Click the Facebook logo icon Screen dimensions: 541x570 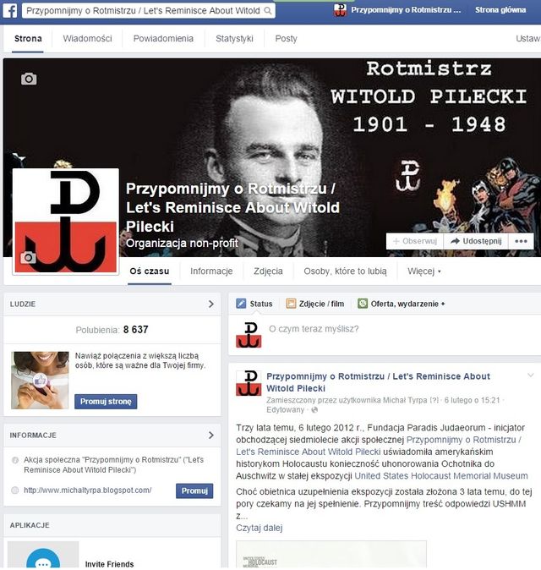tap(10, 10)
